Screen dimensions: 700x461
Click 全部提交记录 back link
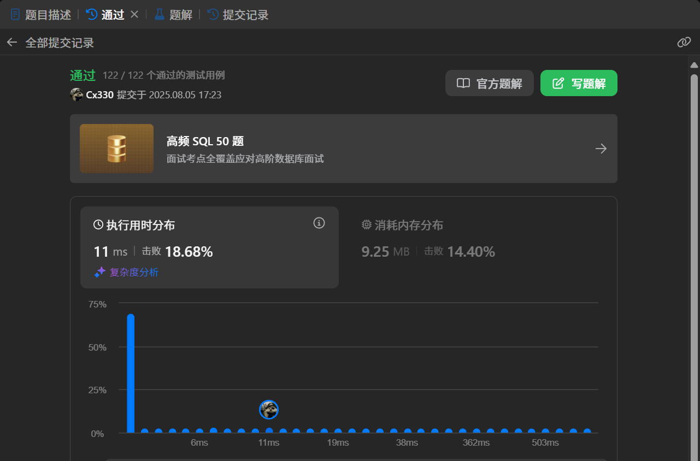[x=60, y=43]
